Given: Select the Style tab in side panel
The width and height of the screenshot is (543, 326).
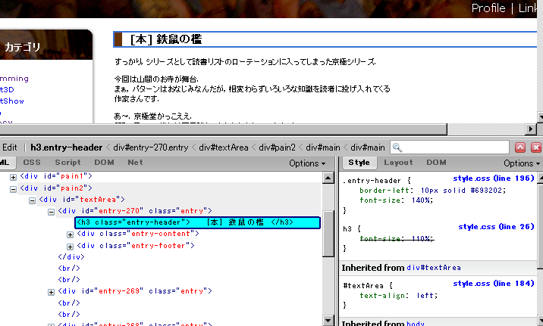Looking at the screenshot, I should (359, 163).
